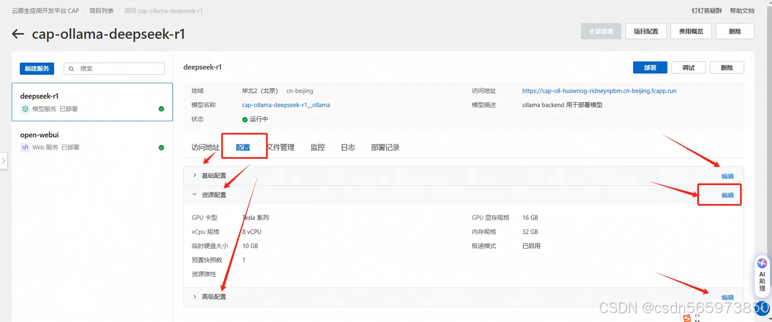
Task: Click the deepseek-r1 model service cube icon
Action: point(25,109)
